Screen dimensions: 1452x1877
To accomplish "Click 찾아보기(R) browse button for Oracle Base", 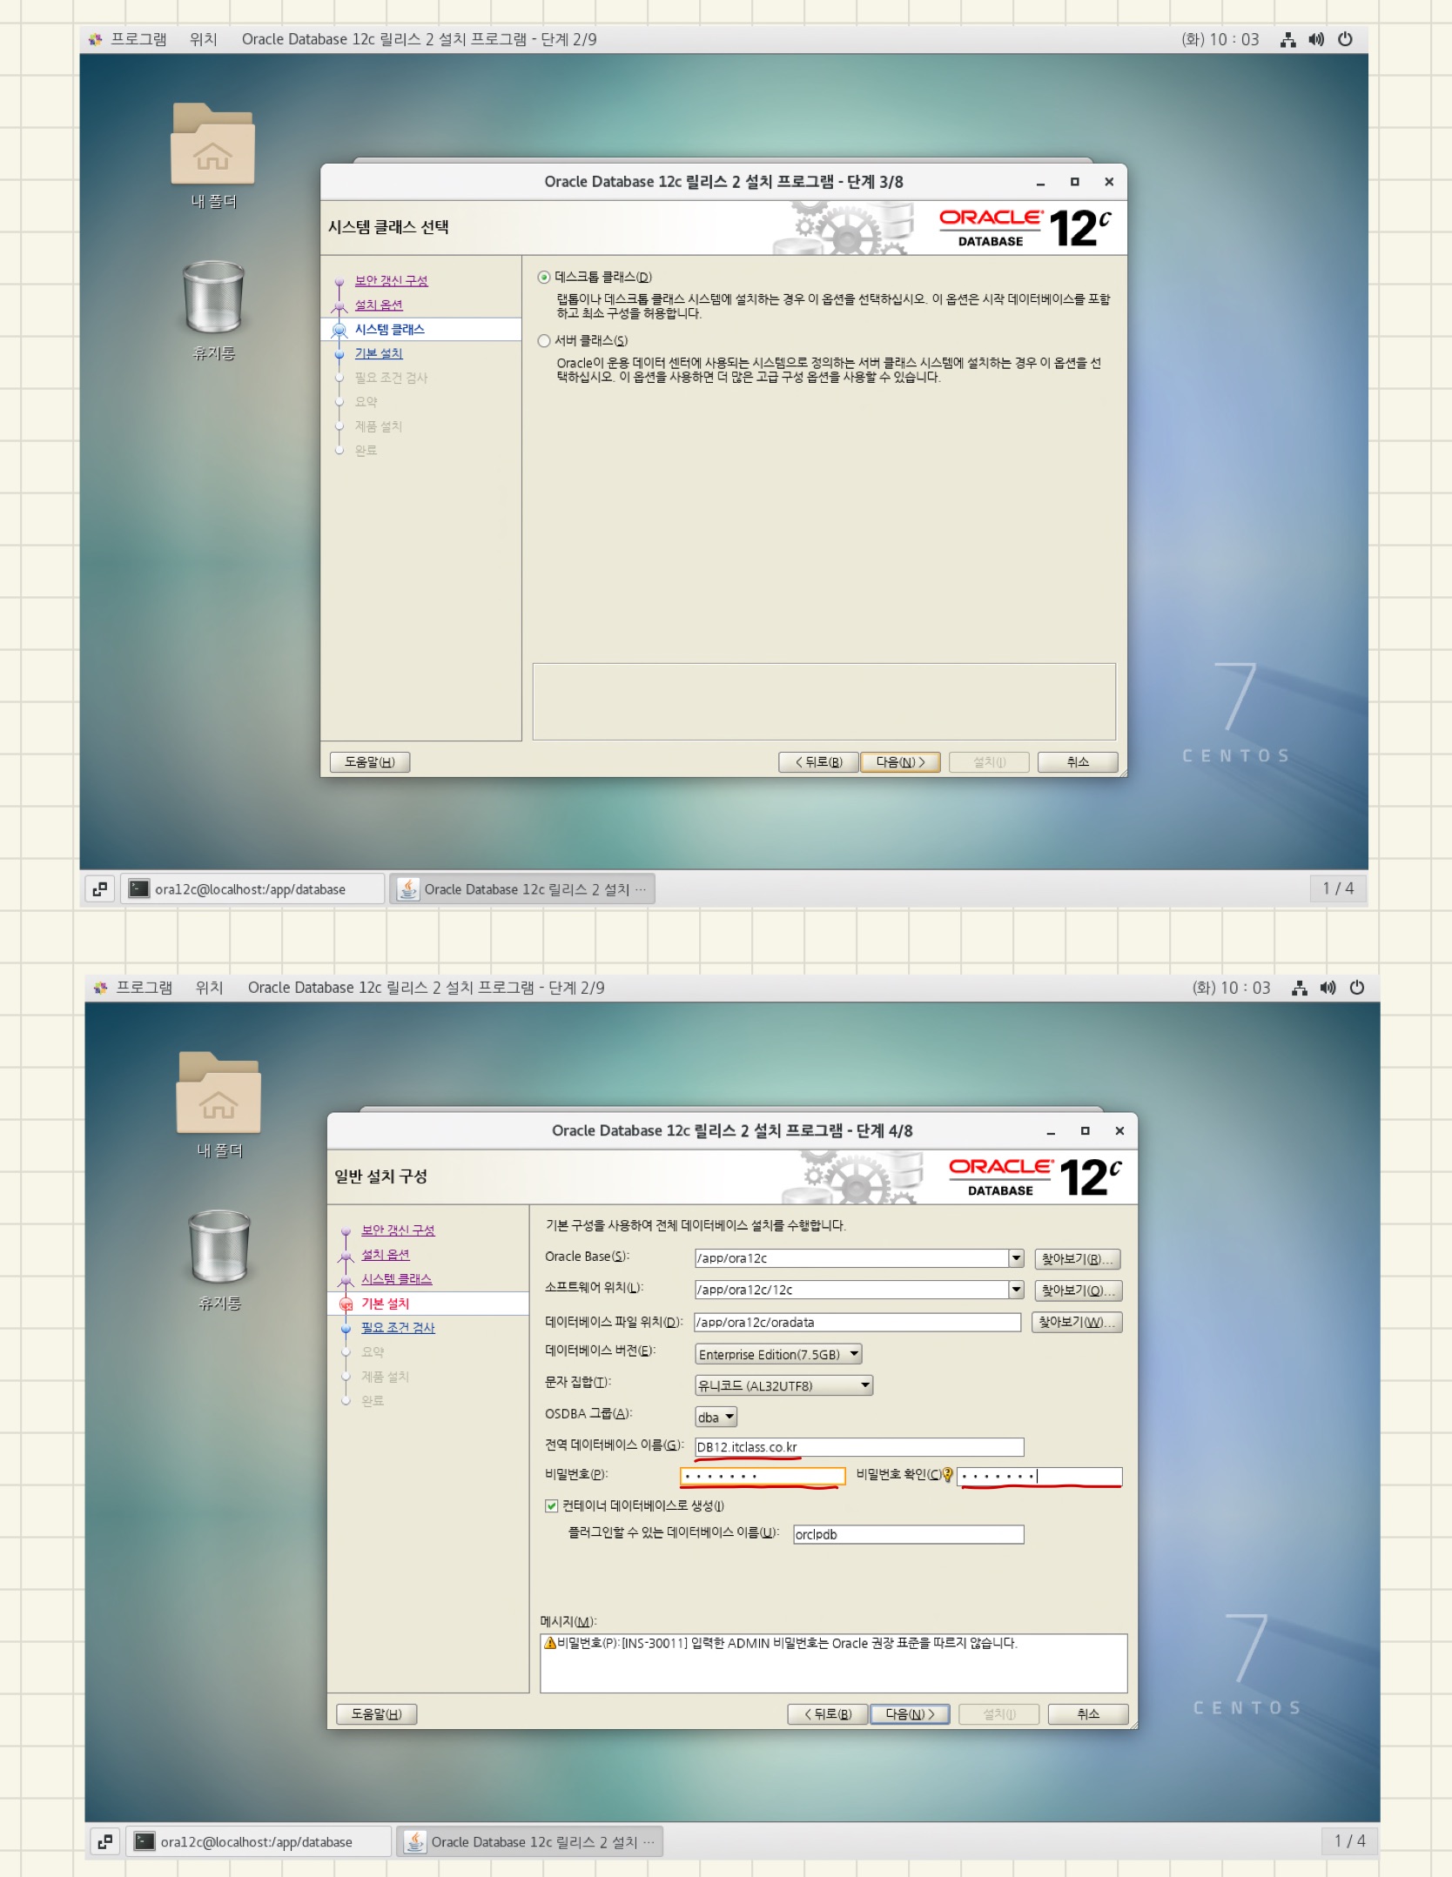I will 1077,1259.
